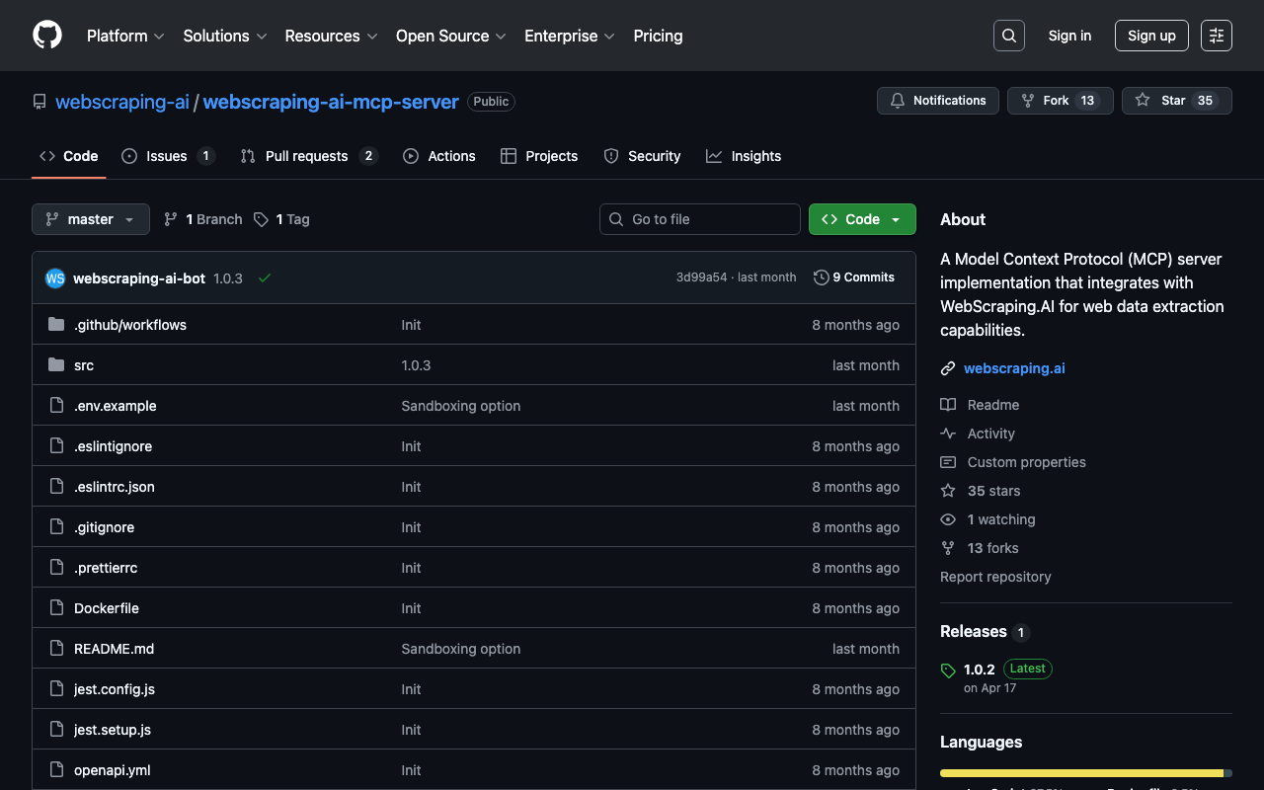
Task: Open the green Code dropdown
Action: 862,219
